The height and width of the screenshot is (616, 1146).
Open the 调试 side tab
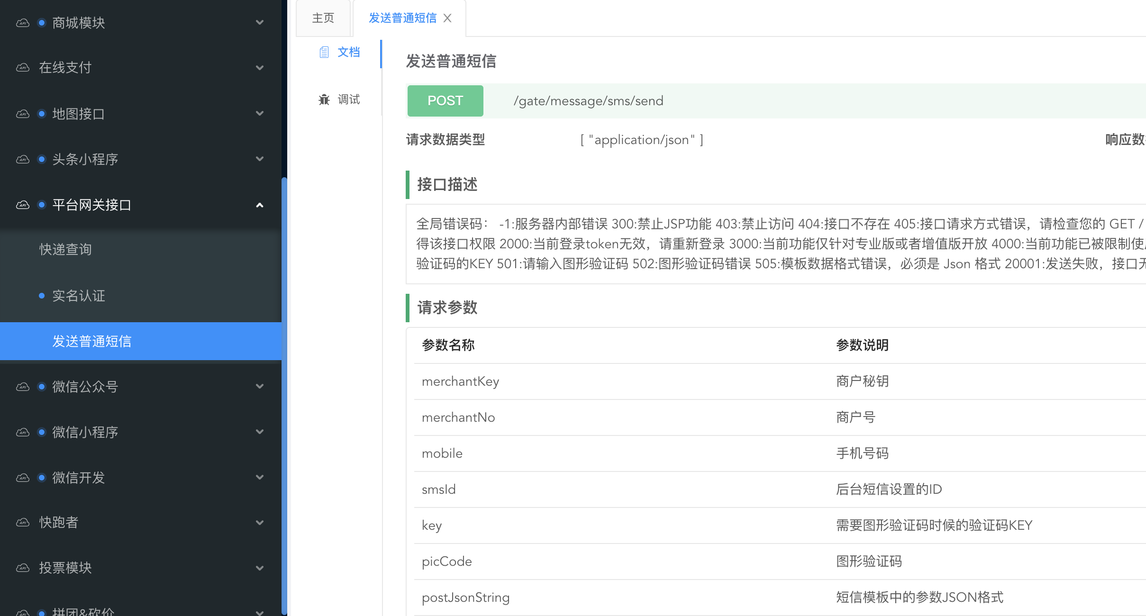(x=348, y=100)
